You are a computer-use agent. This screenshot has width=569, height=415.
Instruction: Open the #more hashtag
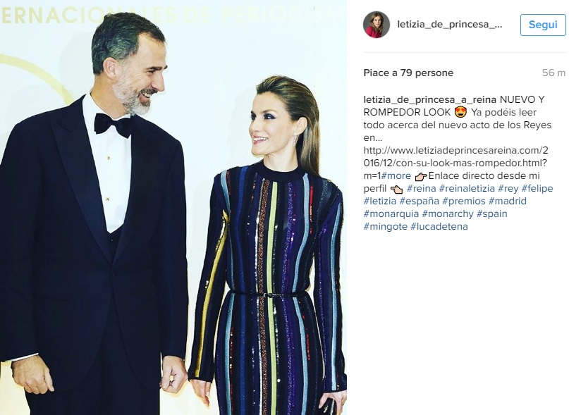click(x=396, y=176)
